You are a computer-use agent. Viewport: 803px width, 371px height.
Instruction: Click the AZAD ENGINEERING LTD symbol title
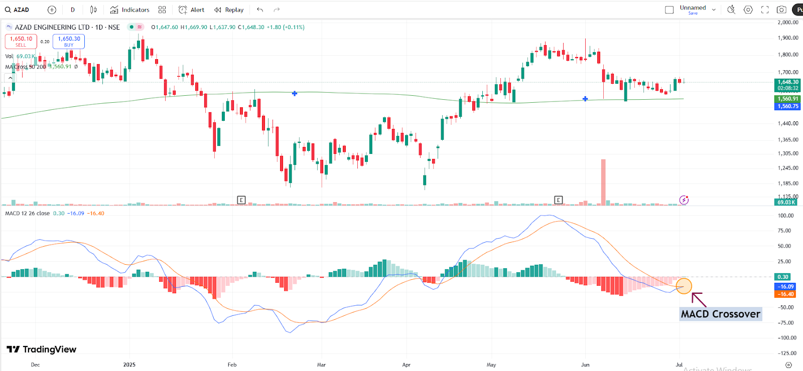[x=52, y=27]
